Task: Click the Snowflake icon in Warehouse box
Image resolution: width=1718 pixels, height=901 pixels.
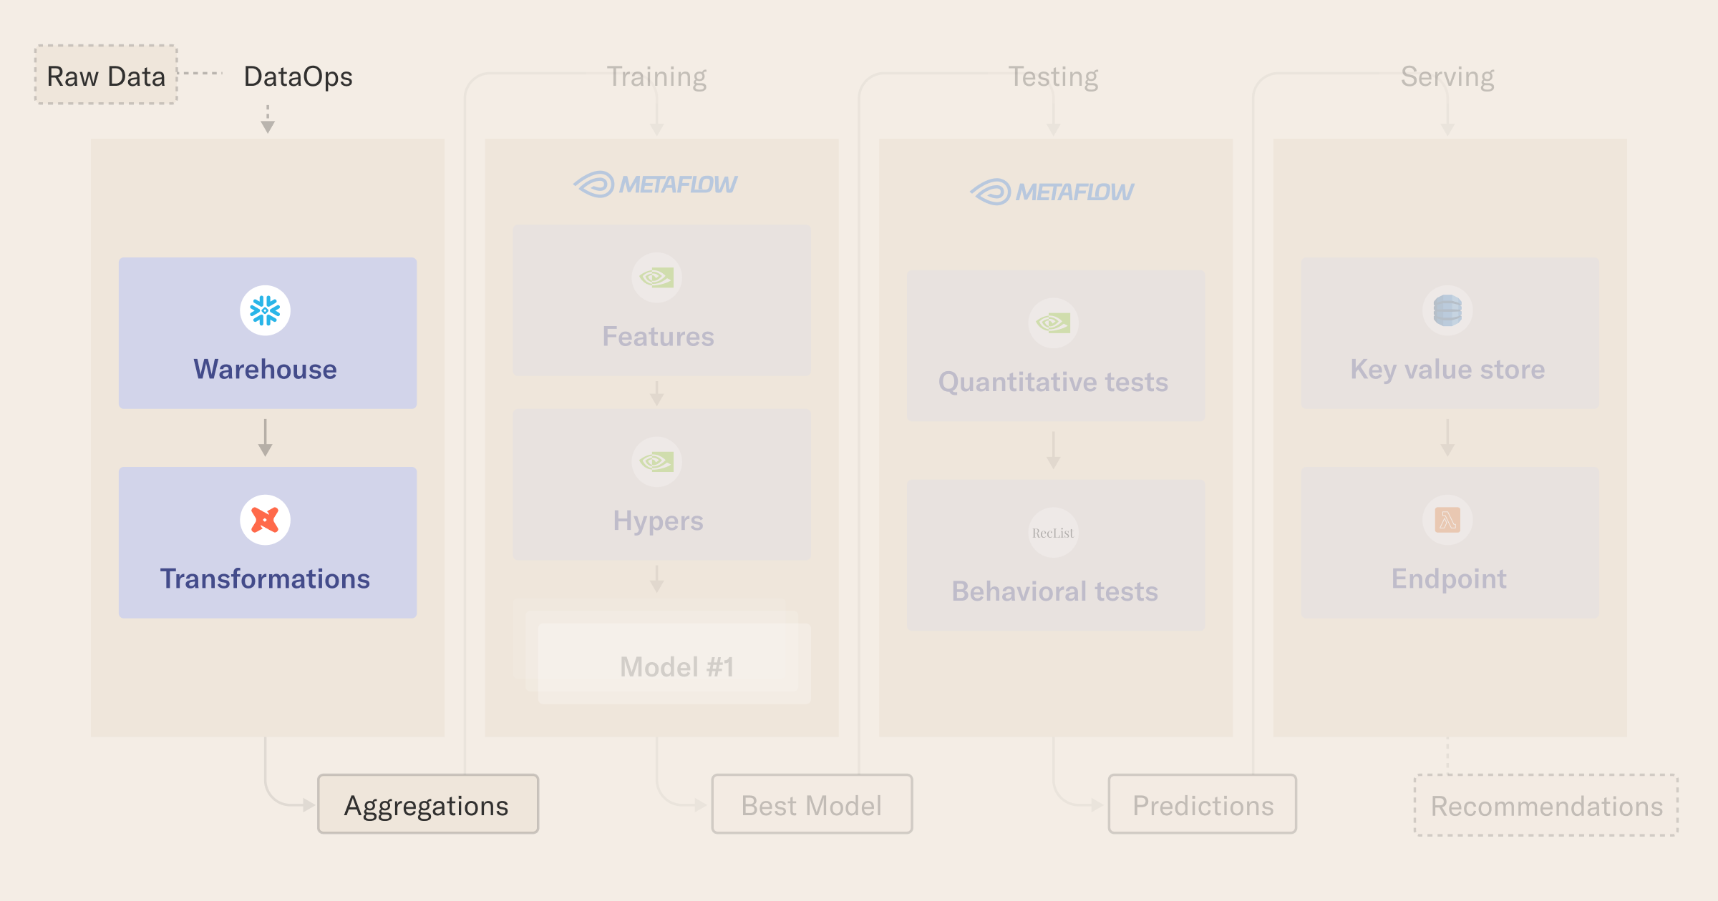Action: click(x=265, y=310)
